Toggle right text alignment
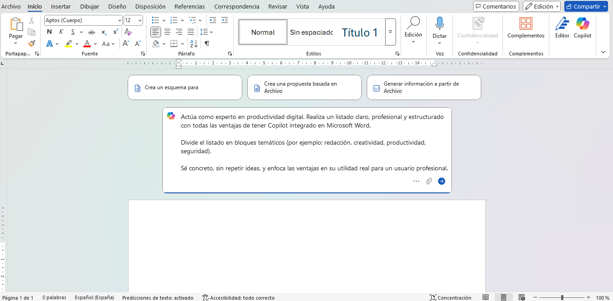This screenshot has height=301, width=613. [x=179, y=32]
